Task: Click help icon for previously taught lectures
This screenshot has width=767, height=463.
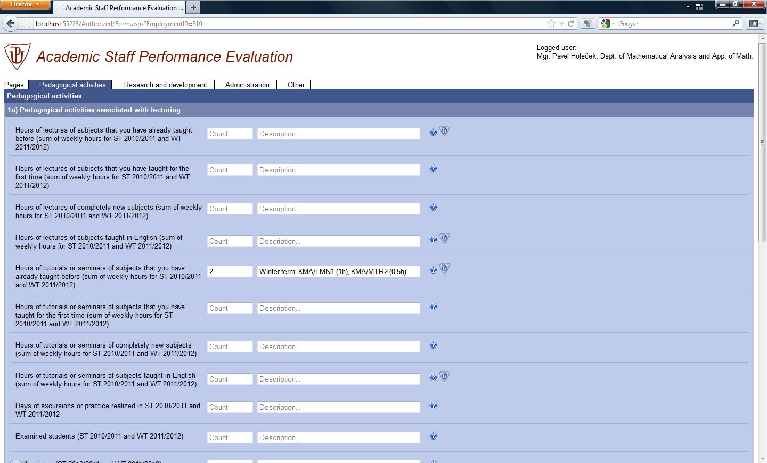Action: pyautogui.click(x=433, y=132)
